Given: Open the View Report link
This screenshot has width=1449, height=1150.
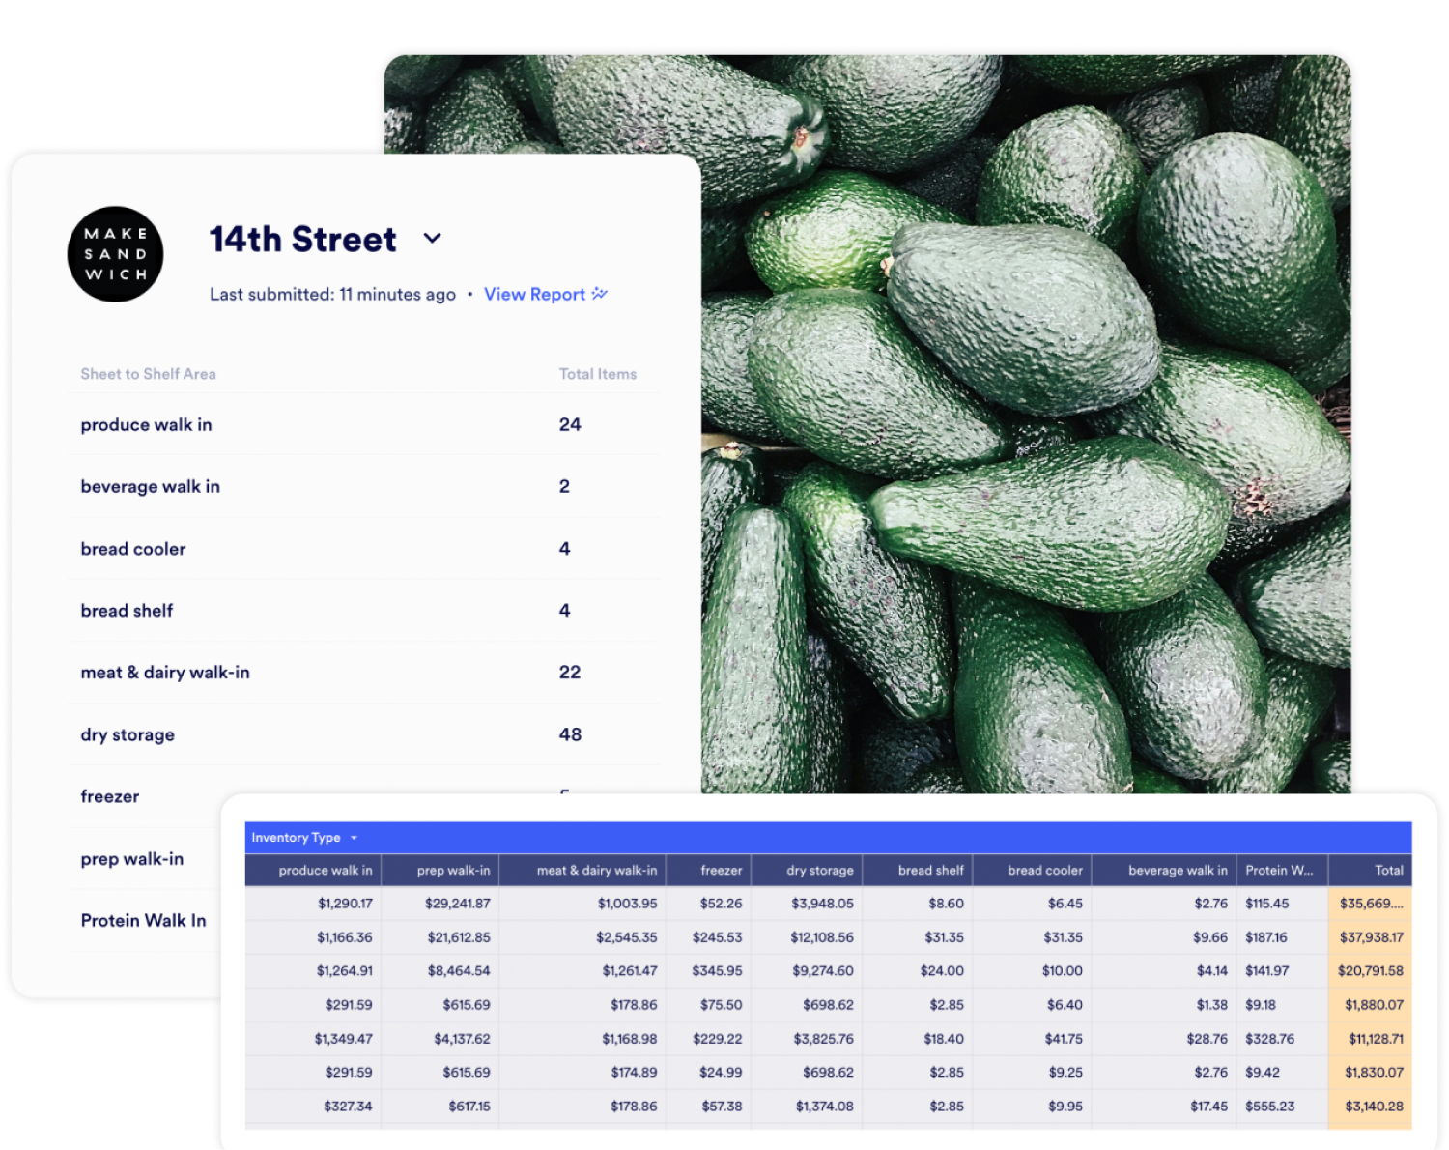Looking at the screenshot, I should point(534,295).
